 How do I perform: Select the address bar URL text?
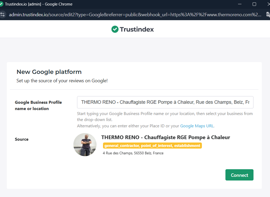135,15
